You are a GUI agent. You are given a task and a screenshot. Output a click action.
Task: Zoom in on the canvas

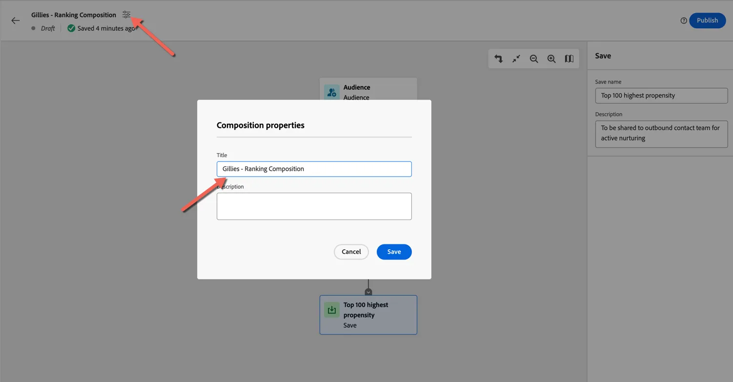pyautogui.click(x=551, y=59)
